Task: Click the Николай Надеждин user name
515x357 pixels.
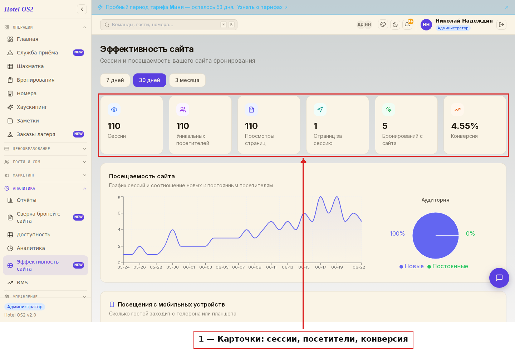Action: point(464,21)
